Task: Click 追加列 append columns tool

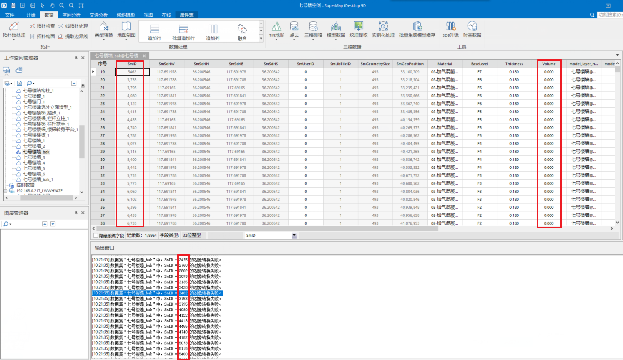Action: point(213,32)
